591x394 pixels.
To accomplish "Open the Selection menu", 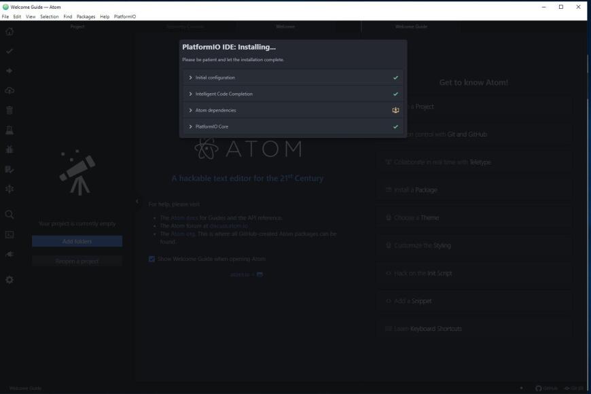I will [x=50, y=16].
